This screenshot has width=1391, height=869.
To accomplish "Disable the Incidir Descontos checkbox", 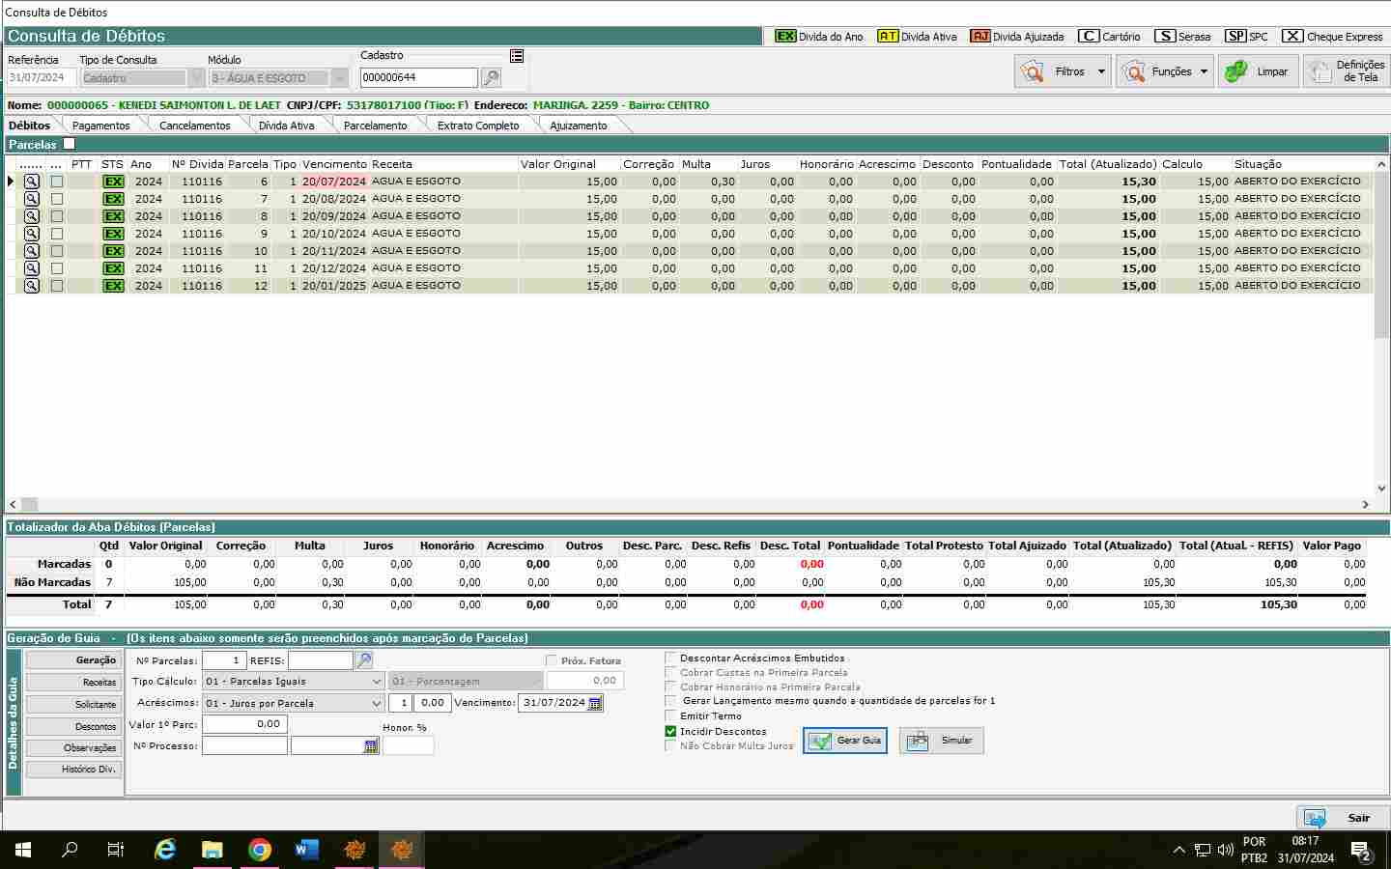I will click(670, 731).
